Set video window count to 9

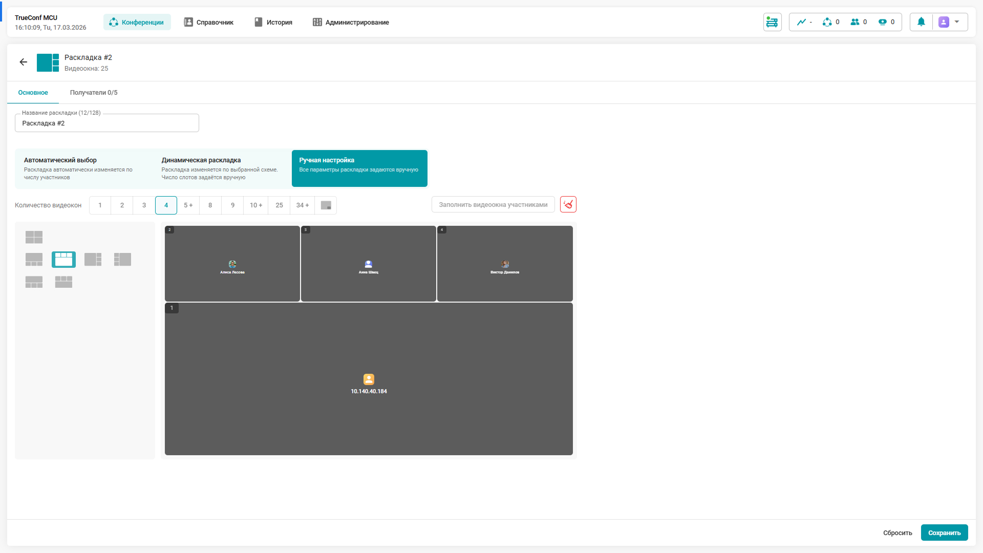tap(232, 205)
